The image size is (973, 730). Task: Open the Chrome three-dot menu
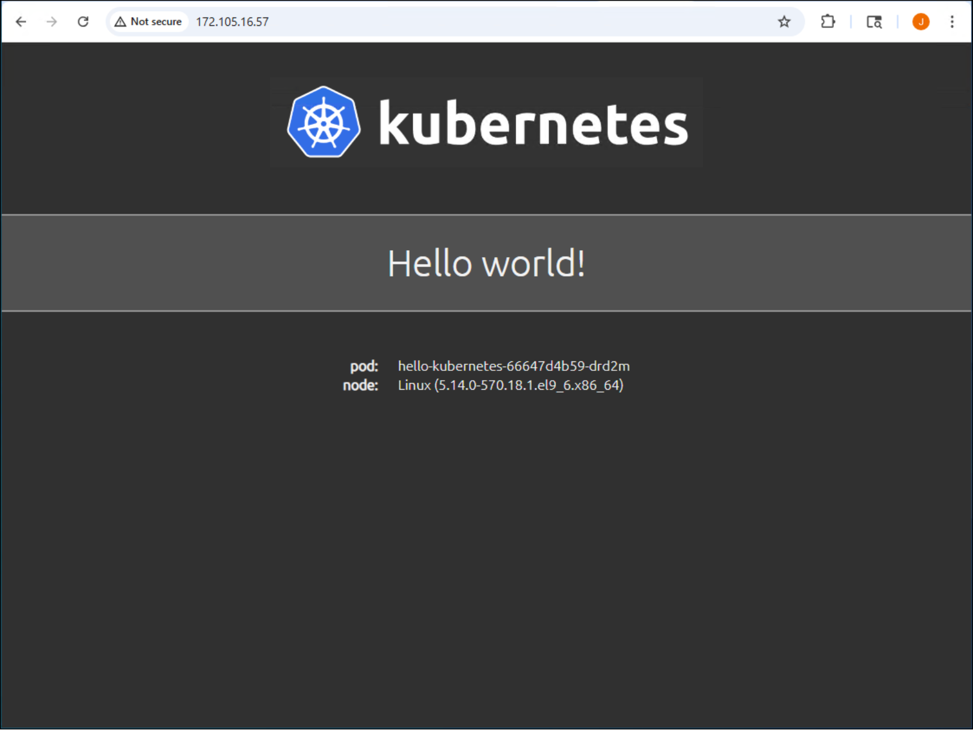(x=952, y=22)
